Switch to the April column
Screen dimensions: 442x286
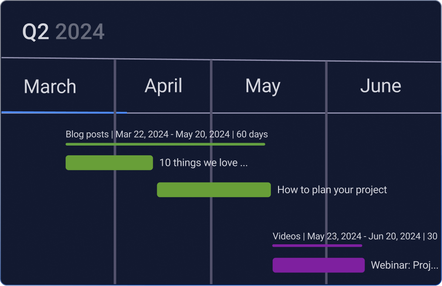point(164,86)
